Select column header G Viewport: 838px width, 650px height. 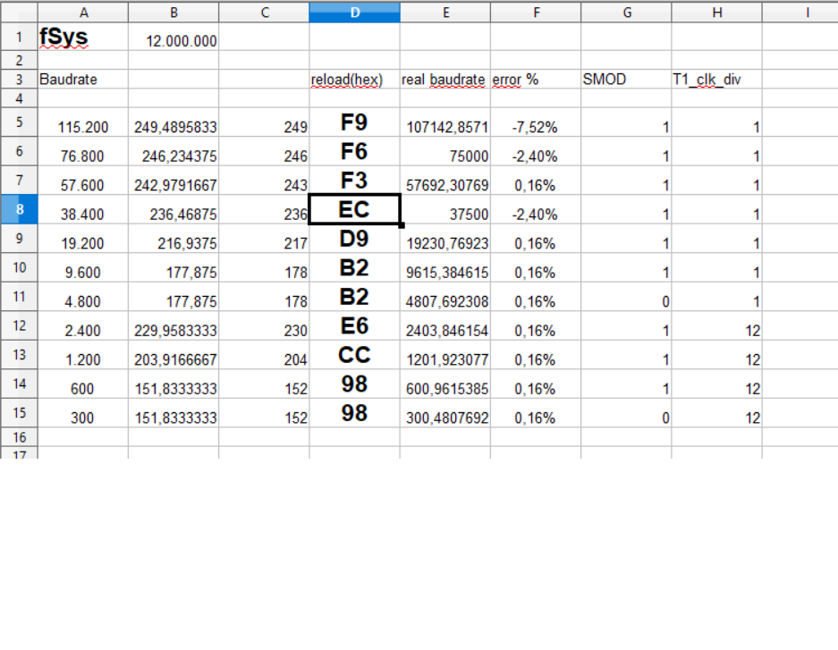coord(626,13)
